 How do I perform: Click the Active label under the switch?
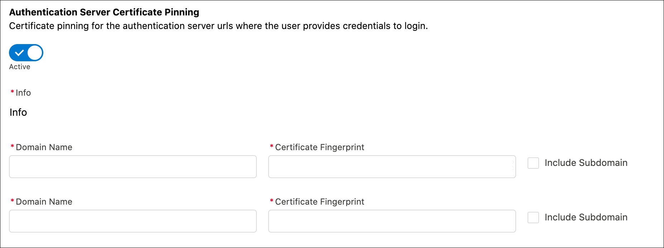[x=19, y=67]
